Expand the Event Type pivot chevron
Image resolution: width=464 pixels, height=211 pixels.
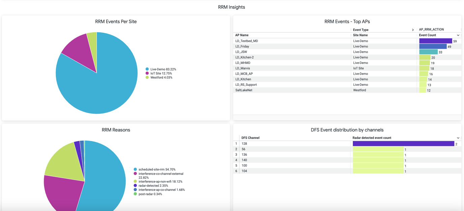tap(413, 30)
